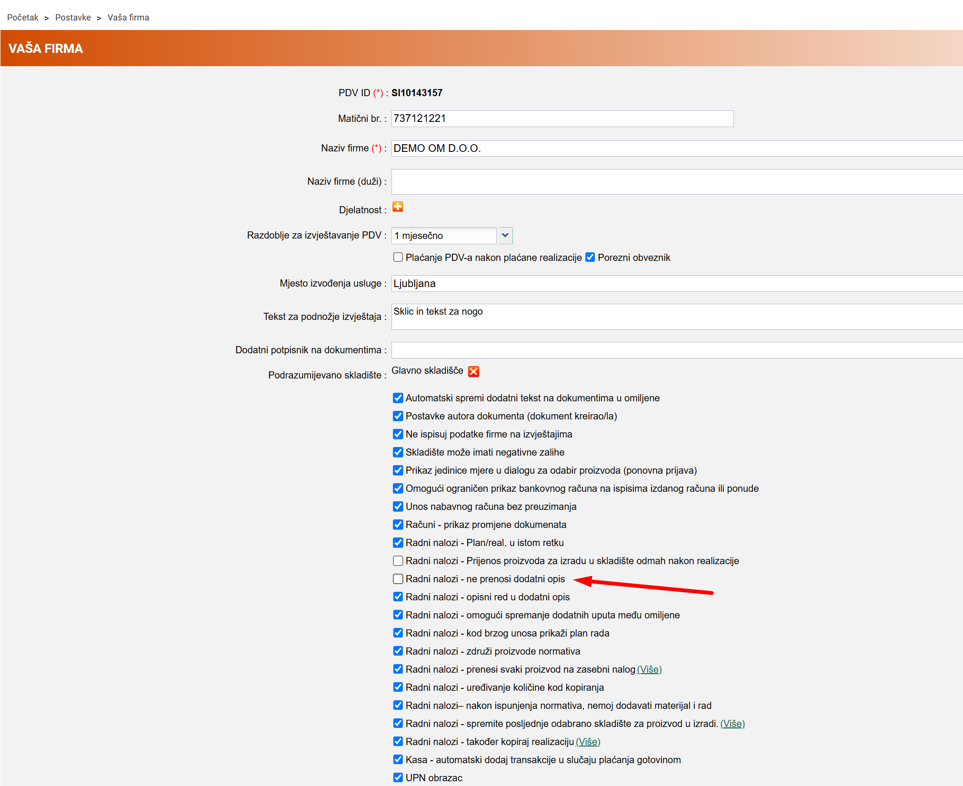Toggle Skladište može imati negativne zalihe
The image size is (963, 786).
(x=398, y=452)
